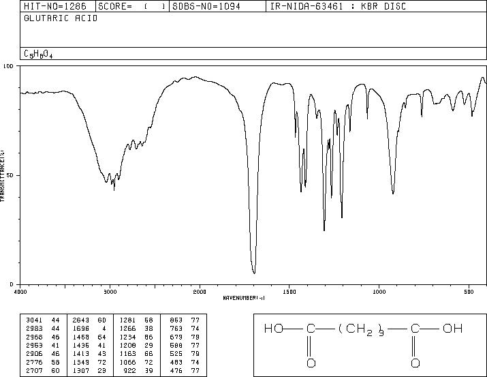The width and height of the screenshot is (487, 377).
Task: Click the deepest carbonyl peak on the spectrum
Action: tap(254, 273)
